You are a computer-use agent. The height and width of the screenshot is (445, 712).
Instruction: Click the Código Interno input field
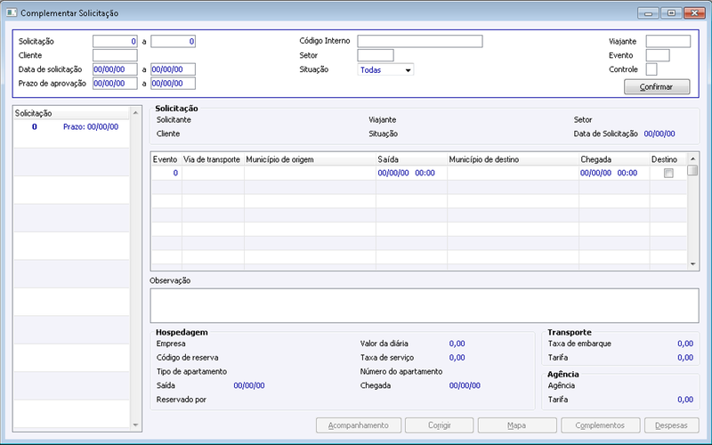[420, 41]
